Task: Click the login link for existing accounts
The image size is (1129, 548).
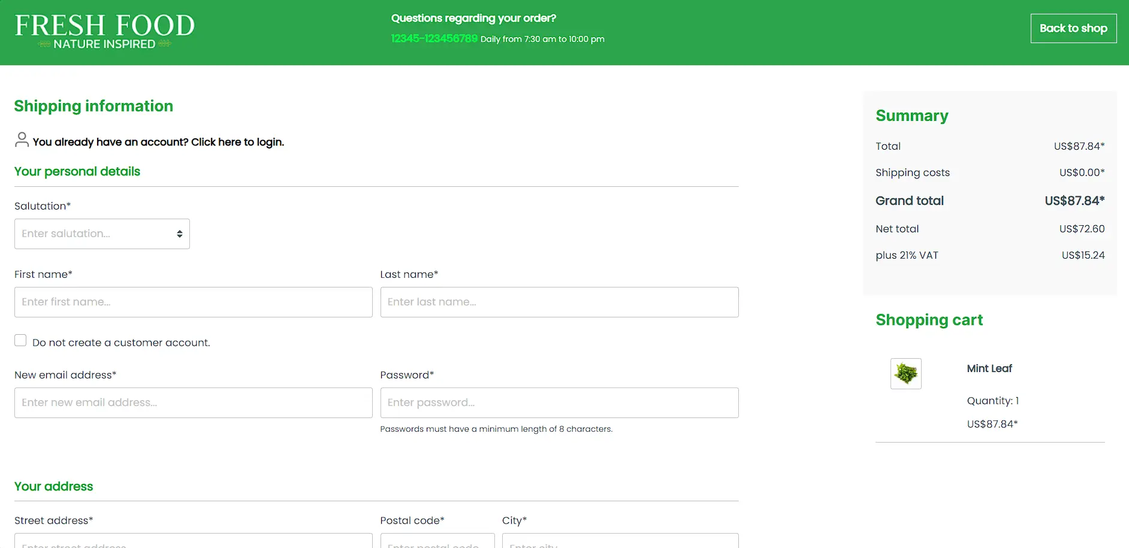Action: coord(158,142)
